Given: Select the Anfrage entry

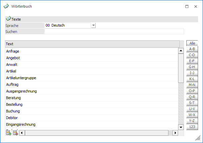Looking at the screenshot, I should (13, 51).
